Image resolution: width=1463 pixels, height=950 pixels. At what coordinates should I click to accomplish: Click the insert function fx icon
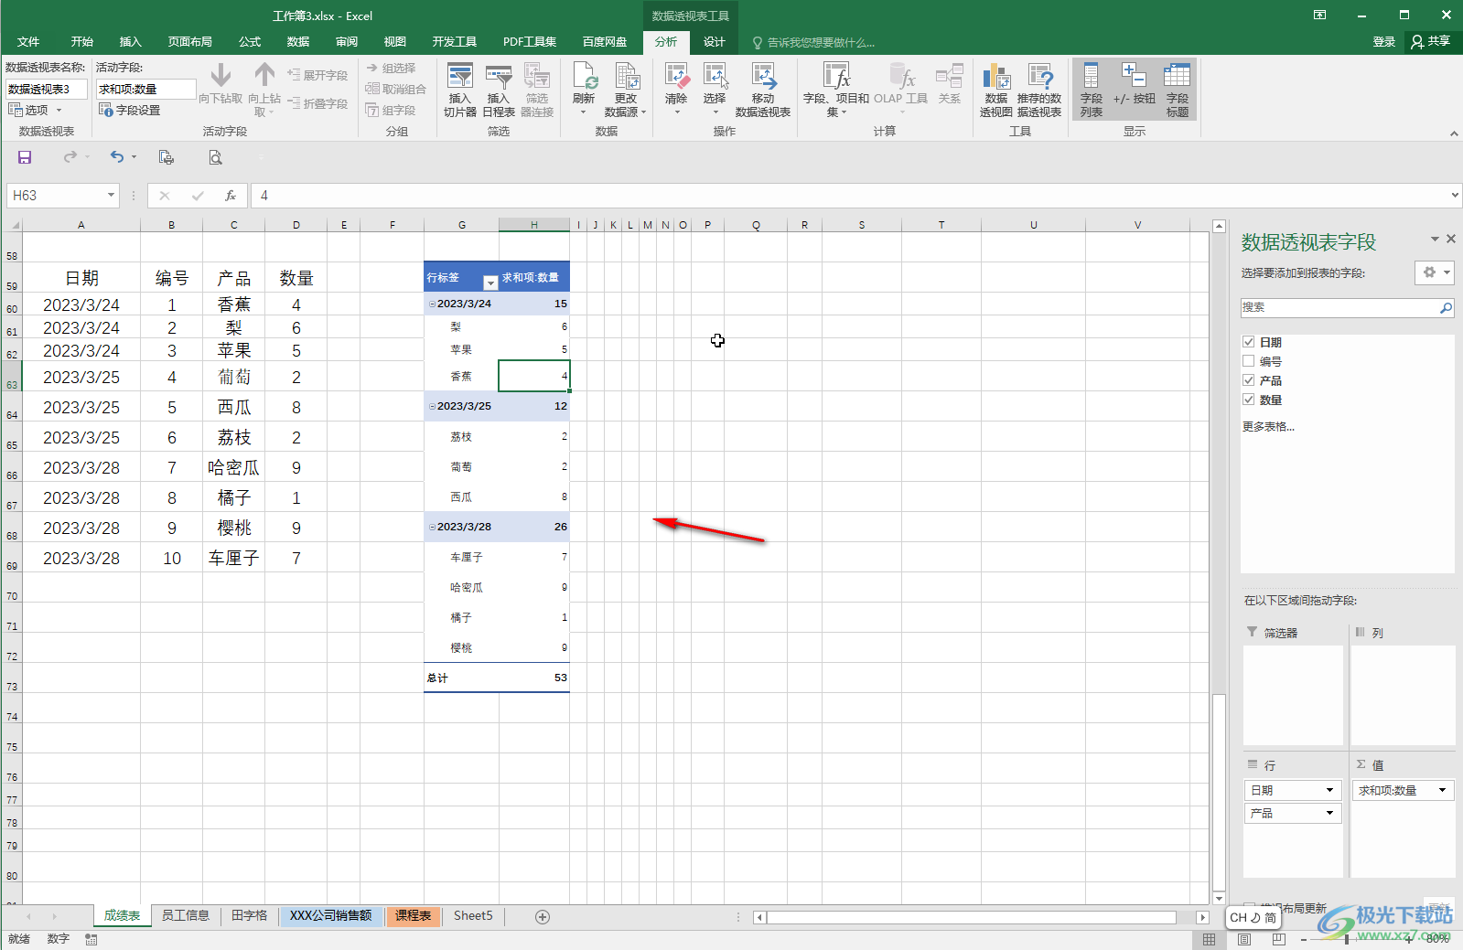pos(231,196)
